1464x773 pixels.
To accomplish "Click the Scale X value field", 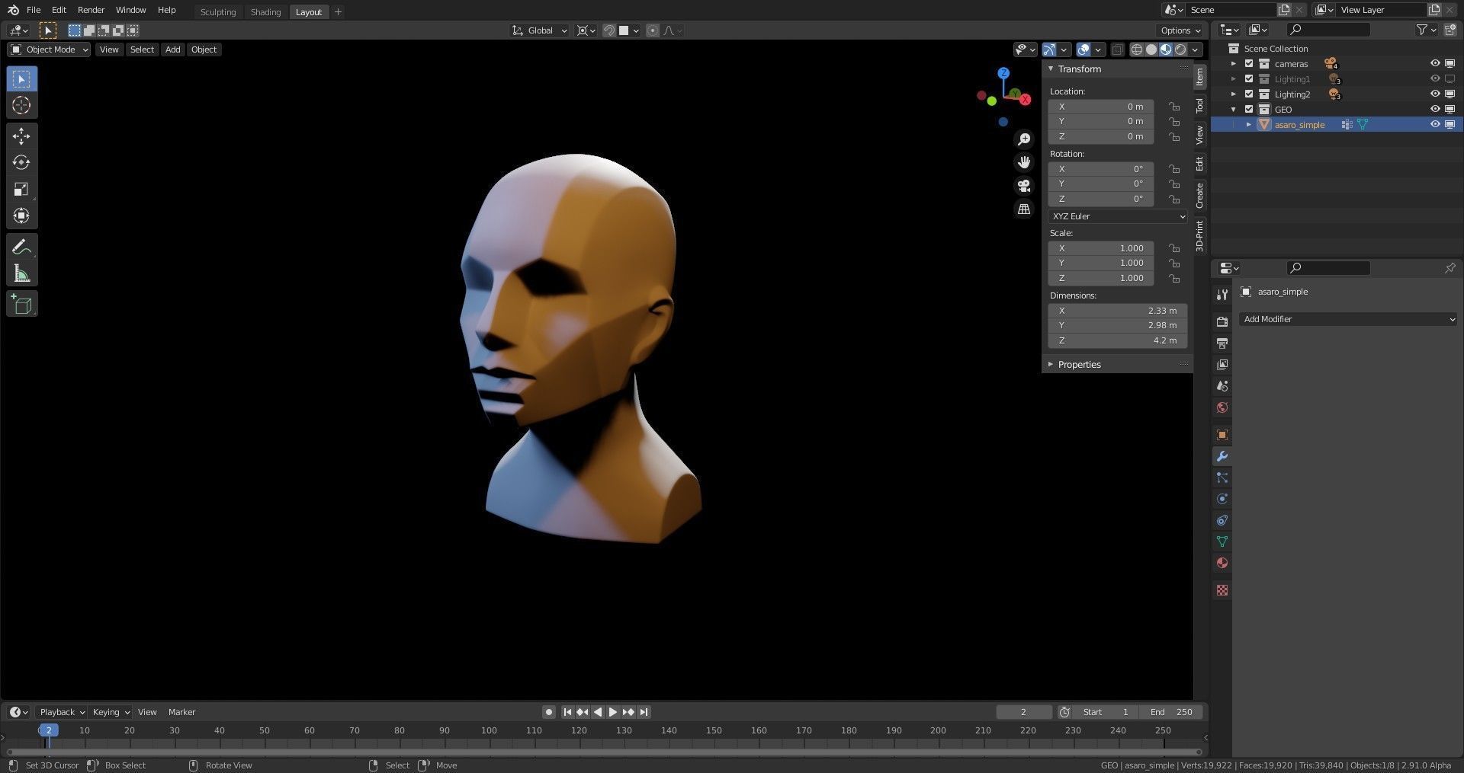I will pos(1101,248).
